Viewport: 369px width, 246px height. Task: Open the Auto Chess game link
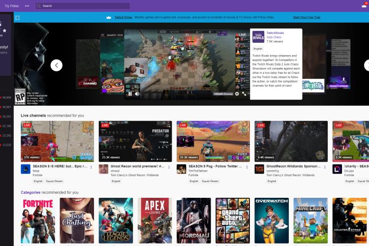pyautogui.click(x=274, y=37)
